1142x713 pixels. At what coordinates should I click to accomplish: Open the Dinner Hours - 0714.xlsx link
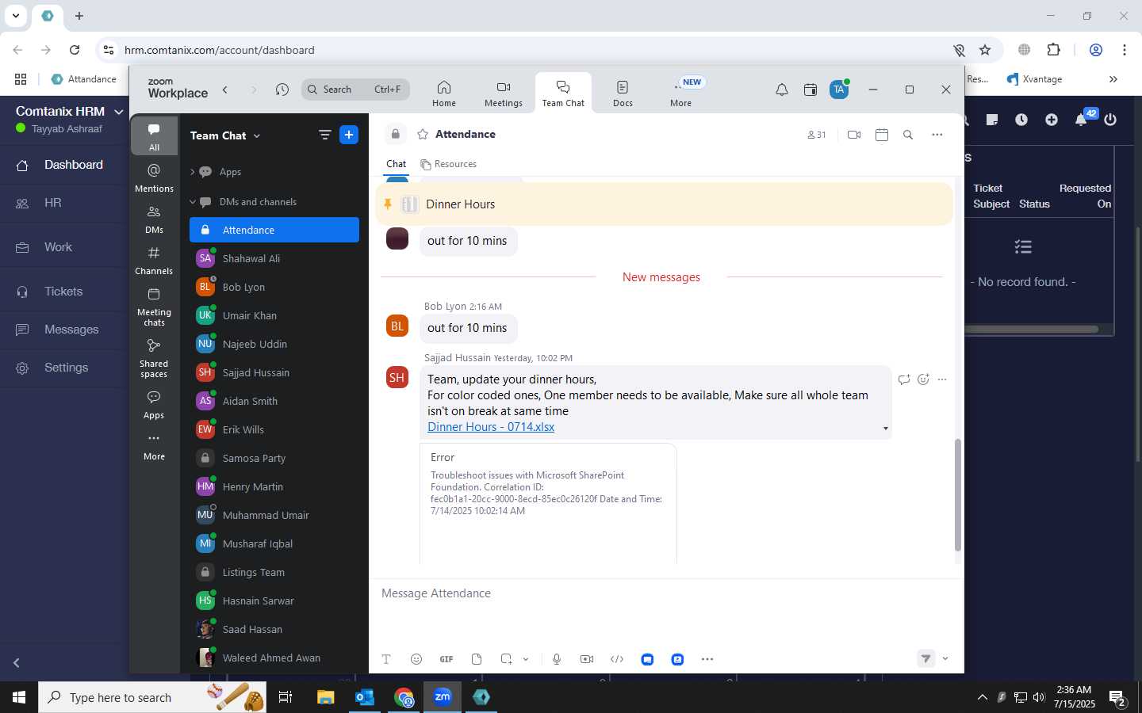(491, 426)
